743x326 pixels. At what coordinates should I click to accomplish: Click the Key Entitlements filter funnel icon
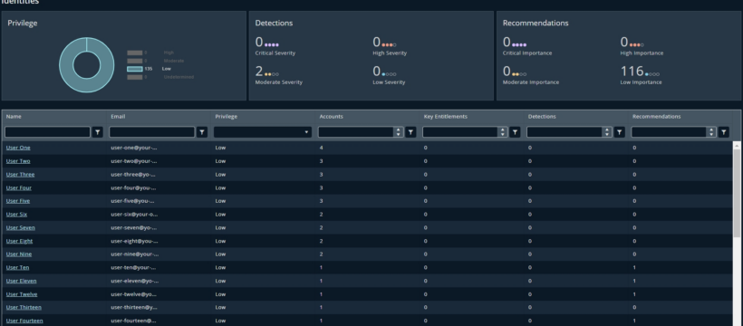point(515,132)
